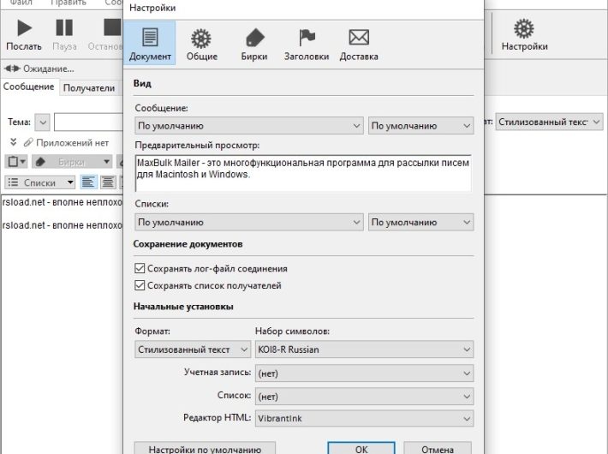Open HTML editor dropdown VibrantInk
The width and height of the screenshot is (608, 454).
pyautogui.click(x=364, y=418)
